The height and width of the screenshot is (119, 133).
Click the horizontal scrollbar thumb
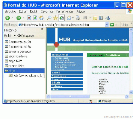pyautogui.click(x=70, y=96)
